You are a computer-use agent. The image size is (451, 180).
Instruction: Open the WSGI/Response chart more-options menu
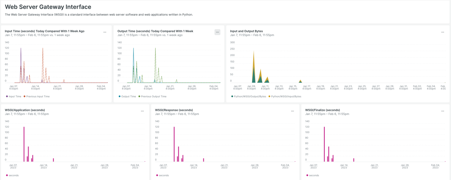pos(292,111)
